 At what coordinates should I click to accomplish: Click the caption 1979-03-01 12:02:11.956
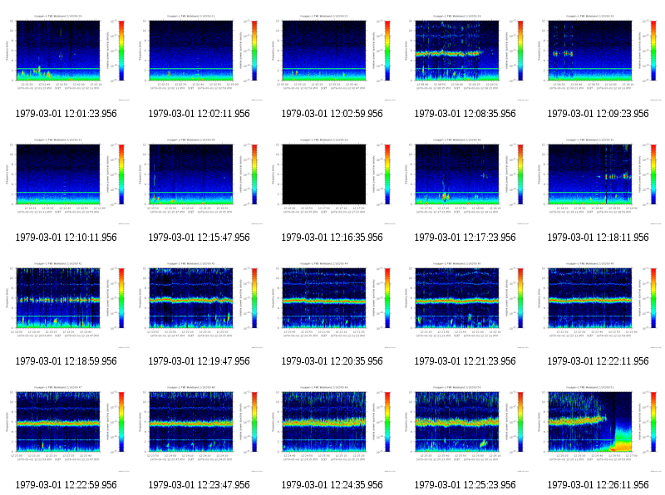click(x=199, y=114)
